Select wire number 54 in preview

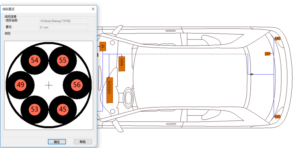35,60
